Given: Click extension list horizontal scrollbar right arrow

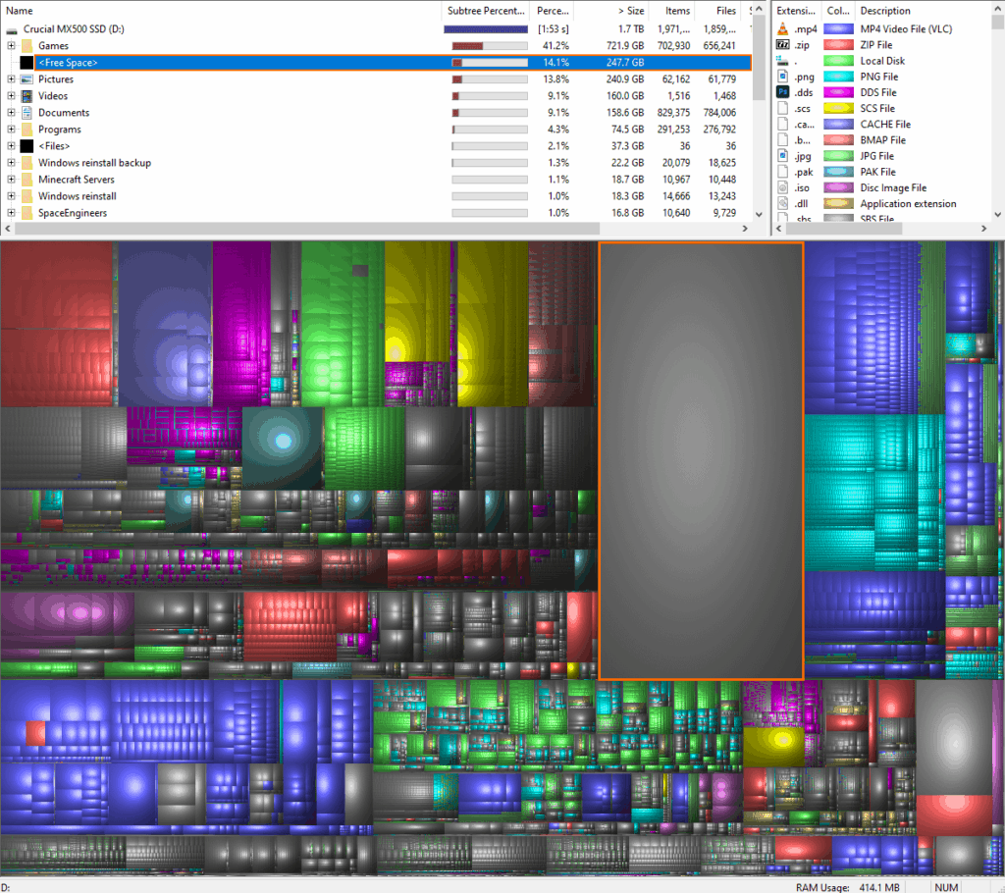Looking at the screenshot, I should point(983,229).
